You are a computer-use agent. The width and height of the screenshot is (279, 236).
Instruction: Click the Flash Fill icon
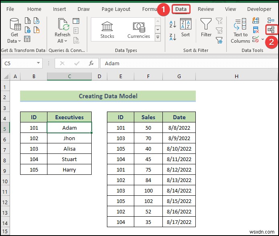click(256, 21)
